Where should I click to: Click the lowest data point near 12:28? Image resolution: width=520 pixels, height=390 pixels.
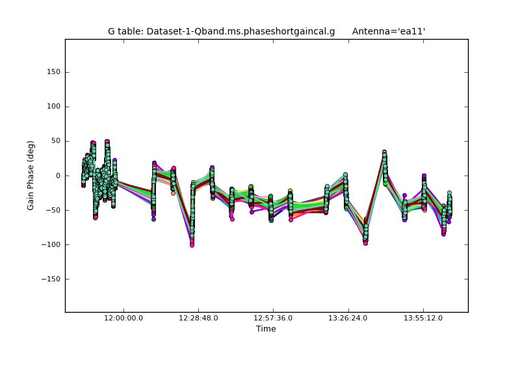pyautogui.click(x=192, y=245)
